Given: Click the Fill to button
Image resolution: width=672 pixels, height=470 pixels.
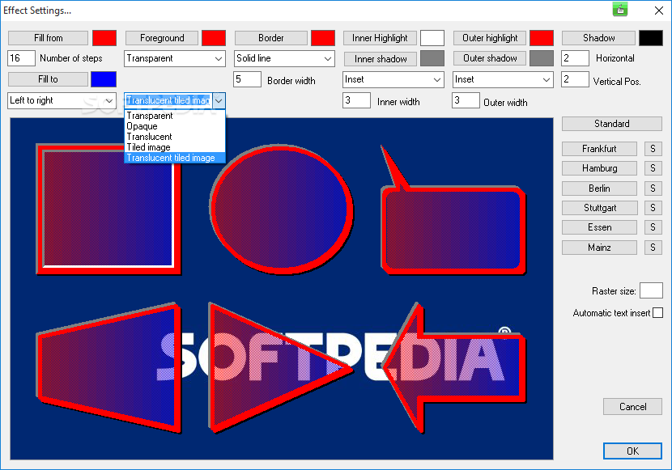Looking at the screenshot, I should tap(48, 79).
